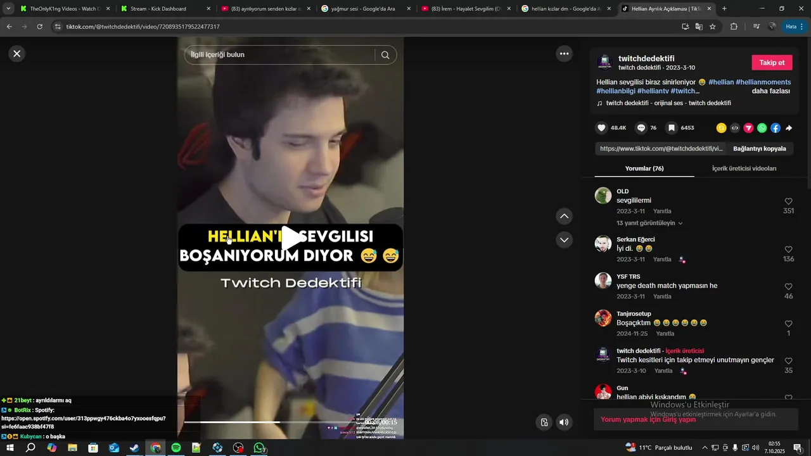The image size is (811, 456).
Task: Send to friends with red arrow icon
Action: click(748, 128)
